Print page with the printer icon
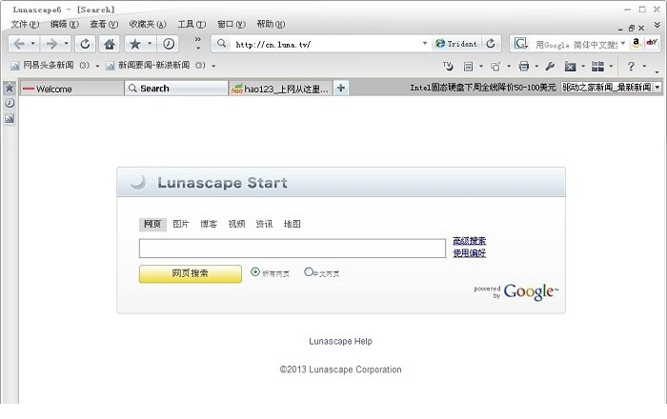The height and width of the screenshot is (419, 667). coord(524,67)
